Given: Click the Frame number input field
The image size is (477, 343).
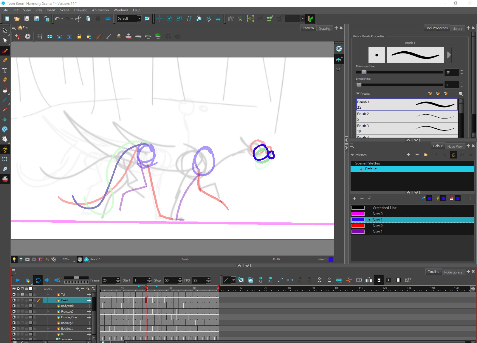Looking at the screenshot, I should [109, 280].
